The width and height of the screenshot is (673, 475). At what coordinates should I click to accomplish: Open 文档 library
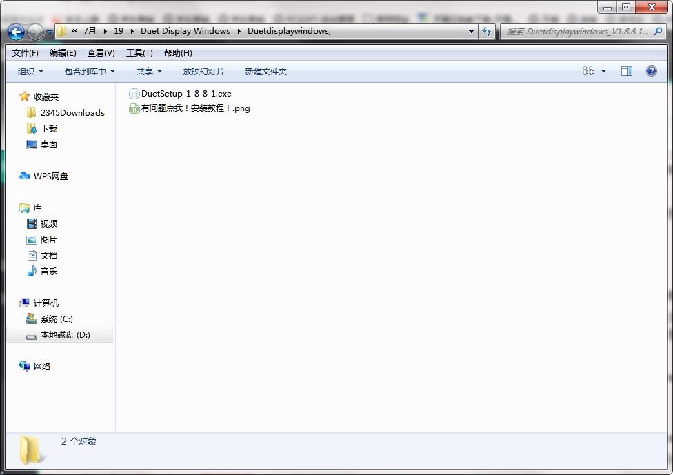pyautogui.click(x=48, y=255)
